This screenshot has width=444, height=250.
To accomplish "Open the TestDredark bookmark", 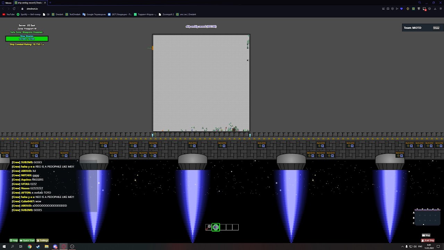I will pos(73,14).
